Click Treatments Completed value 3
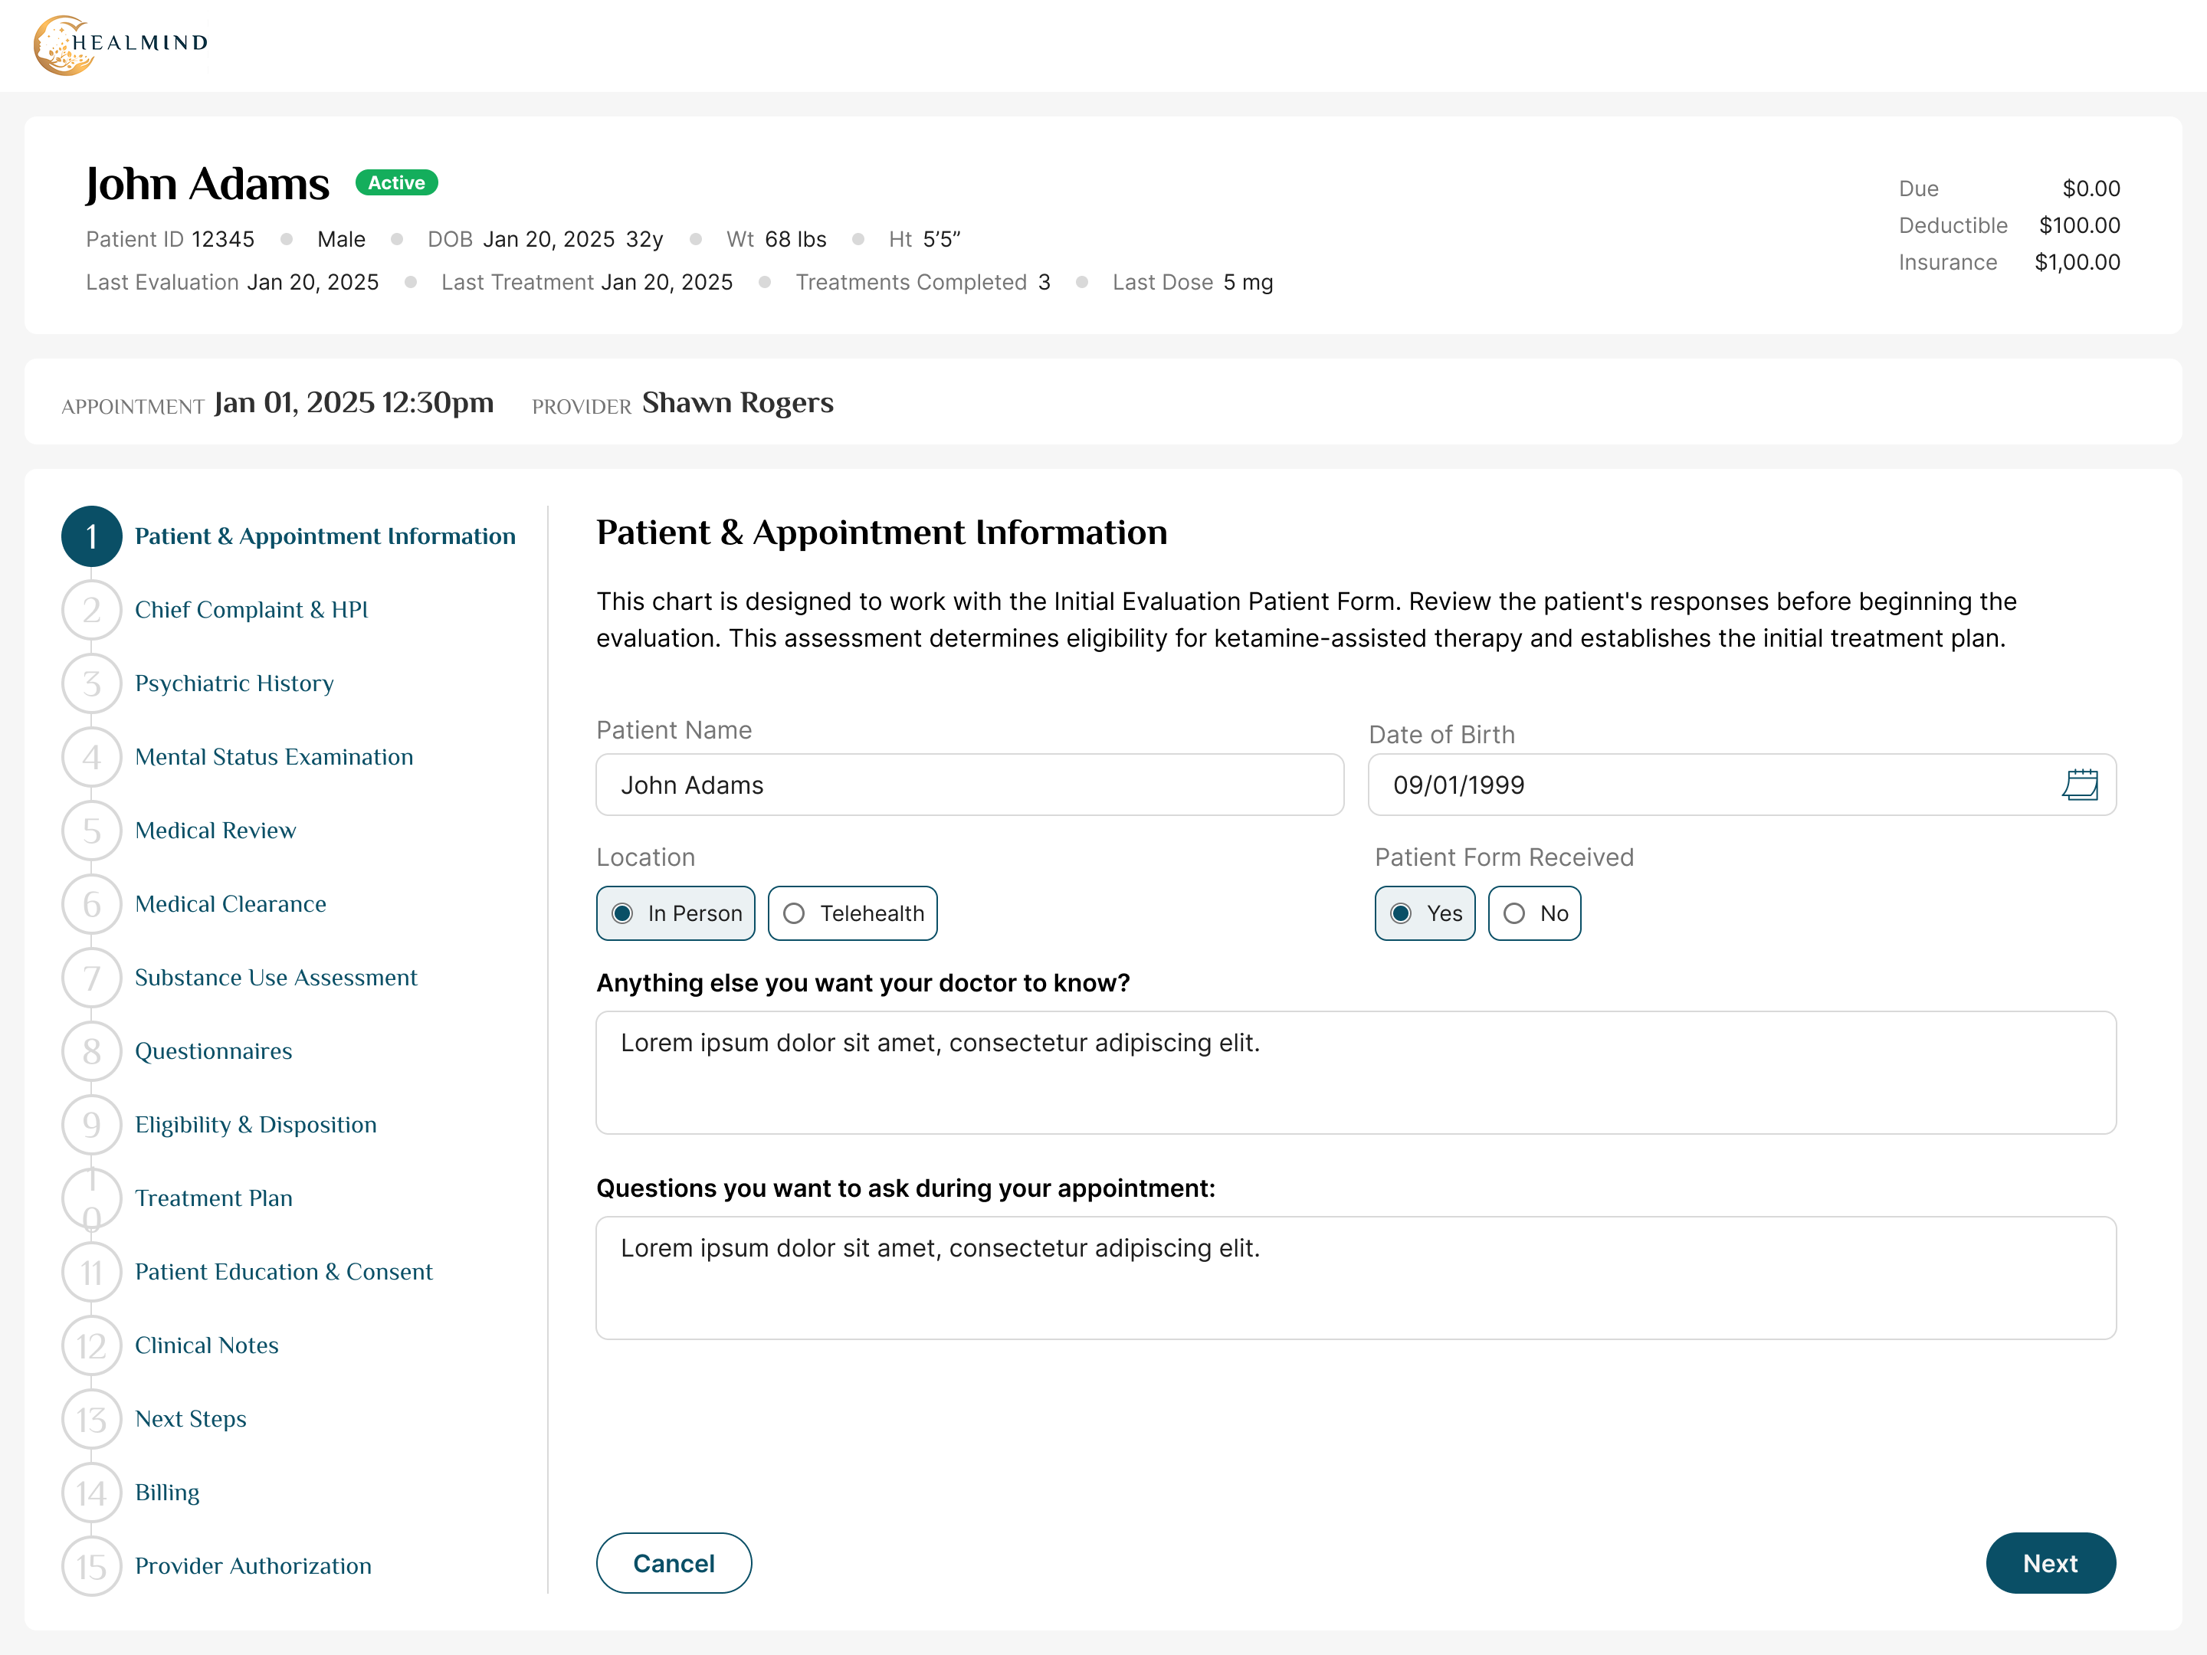This screenshot has width=2207, height=1655. (1044, 282)
